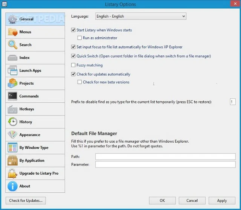Open the By Application tab label
The width and height of the screenshot is (241, 210).
[32, 160]
